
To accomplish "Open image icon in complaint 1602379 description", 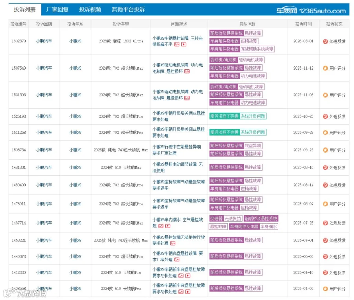I will 177,44.
